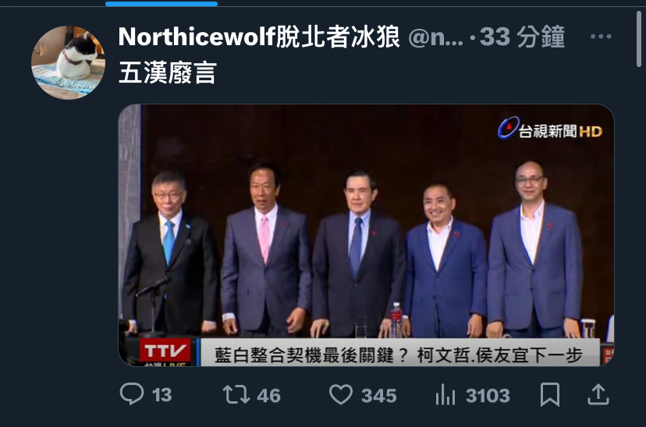Click the repost arrows icon
Image resolution: width=646 pixels, height=427 pixels.
236,394
